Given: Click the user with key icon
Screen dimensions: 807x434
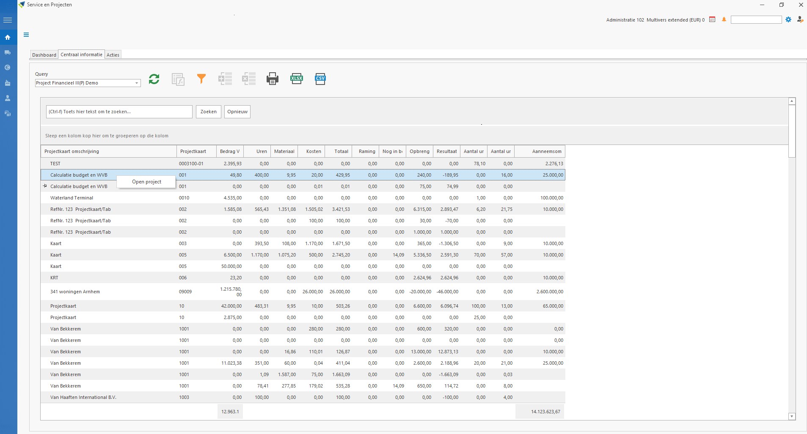Looking at the screenshot, I should (800, 20).
